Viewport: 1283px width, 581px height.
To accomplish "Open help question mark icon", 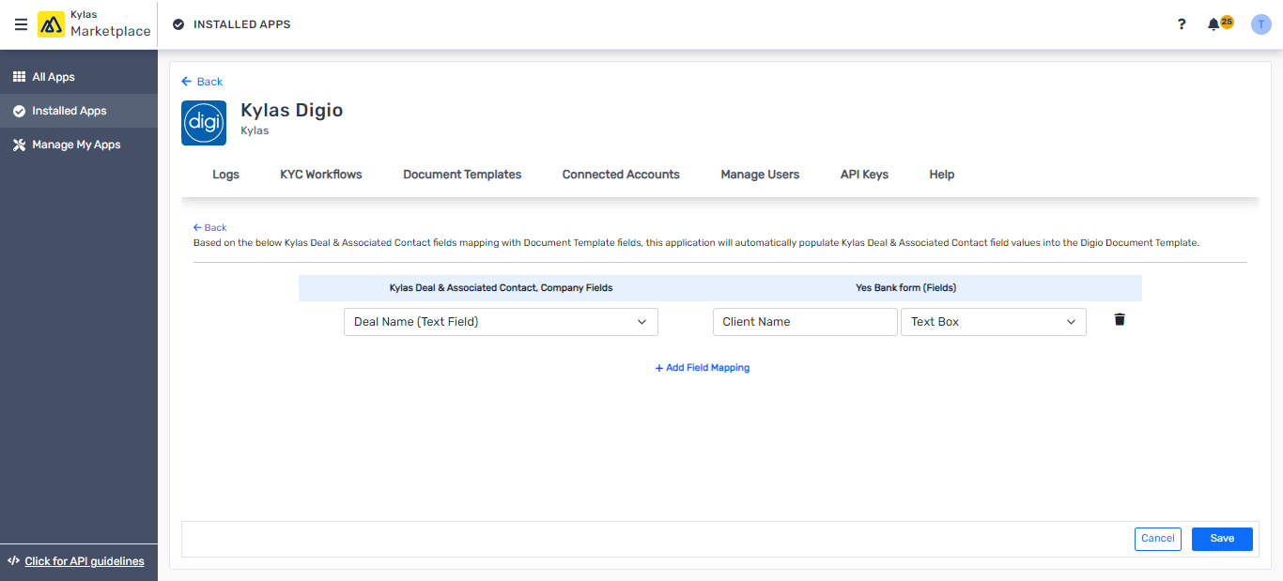I will tap(1182, 24).
